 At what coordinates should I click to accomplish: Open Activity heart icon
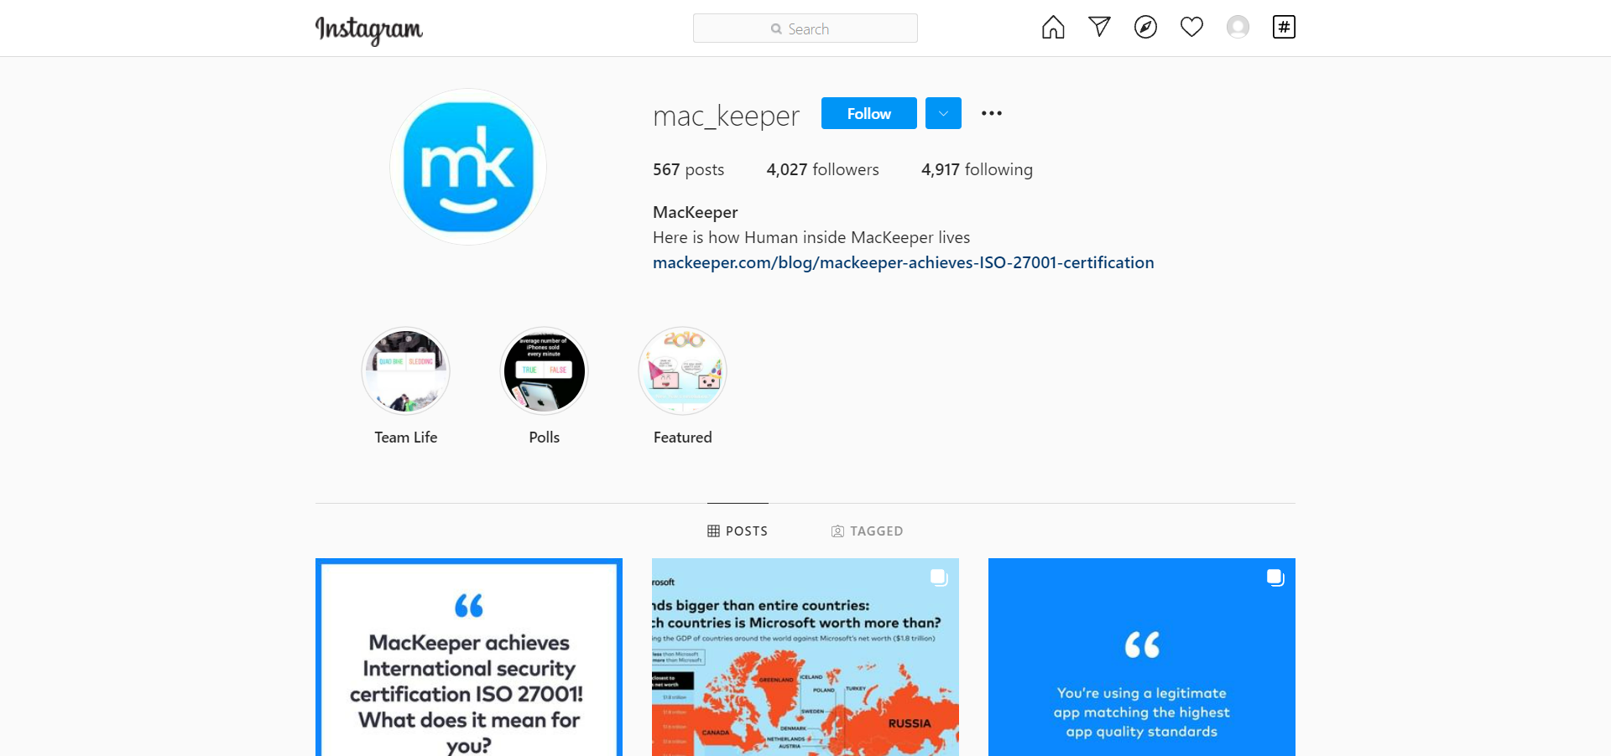1191,27
